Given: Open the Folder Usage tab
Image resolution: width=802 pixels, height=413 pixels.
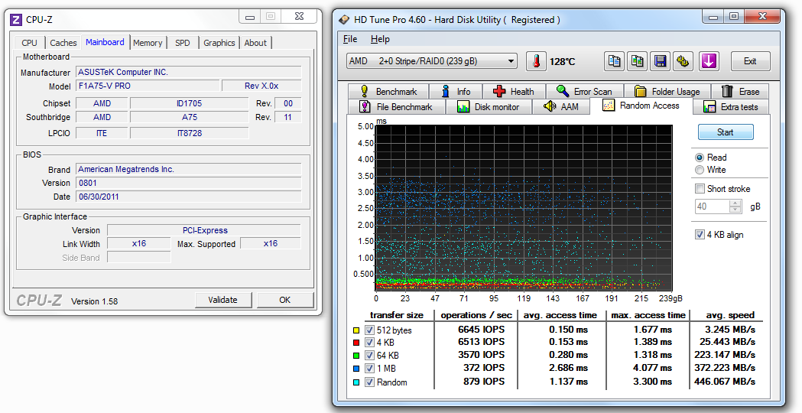Looking at the screenshot, I should 667,92.
